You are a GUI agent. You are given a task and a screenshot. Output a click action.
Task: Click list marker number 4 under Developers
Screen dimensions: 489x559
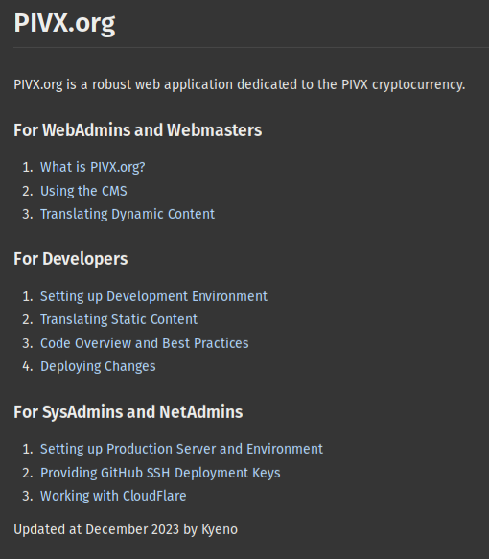point(27,366)
